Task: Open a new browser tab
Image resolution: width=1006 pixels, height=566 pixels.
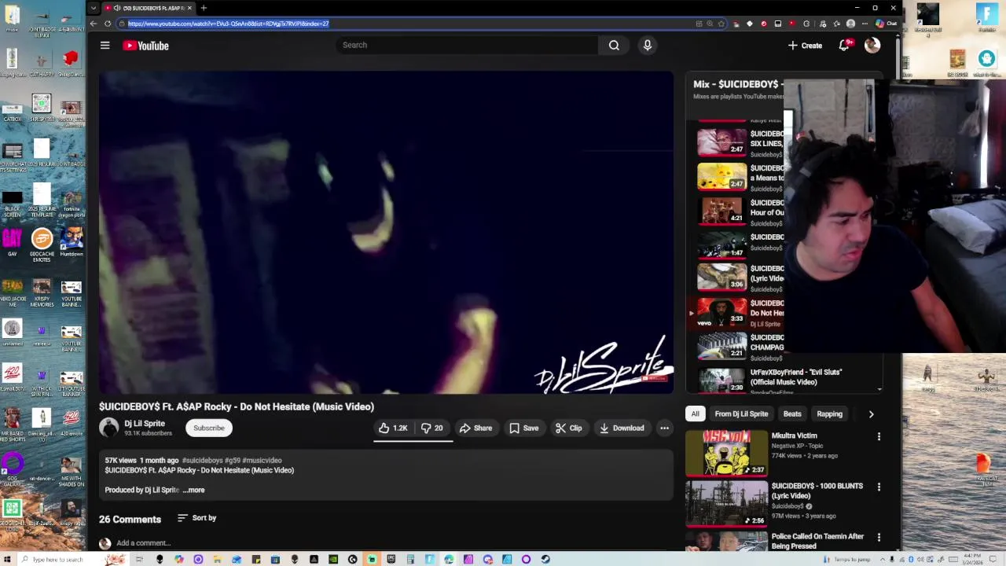Action: 204,8
